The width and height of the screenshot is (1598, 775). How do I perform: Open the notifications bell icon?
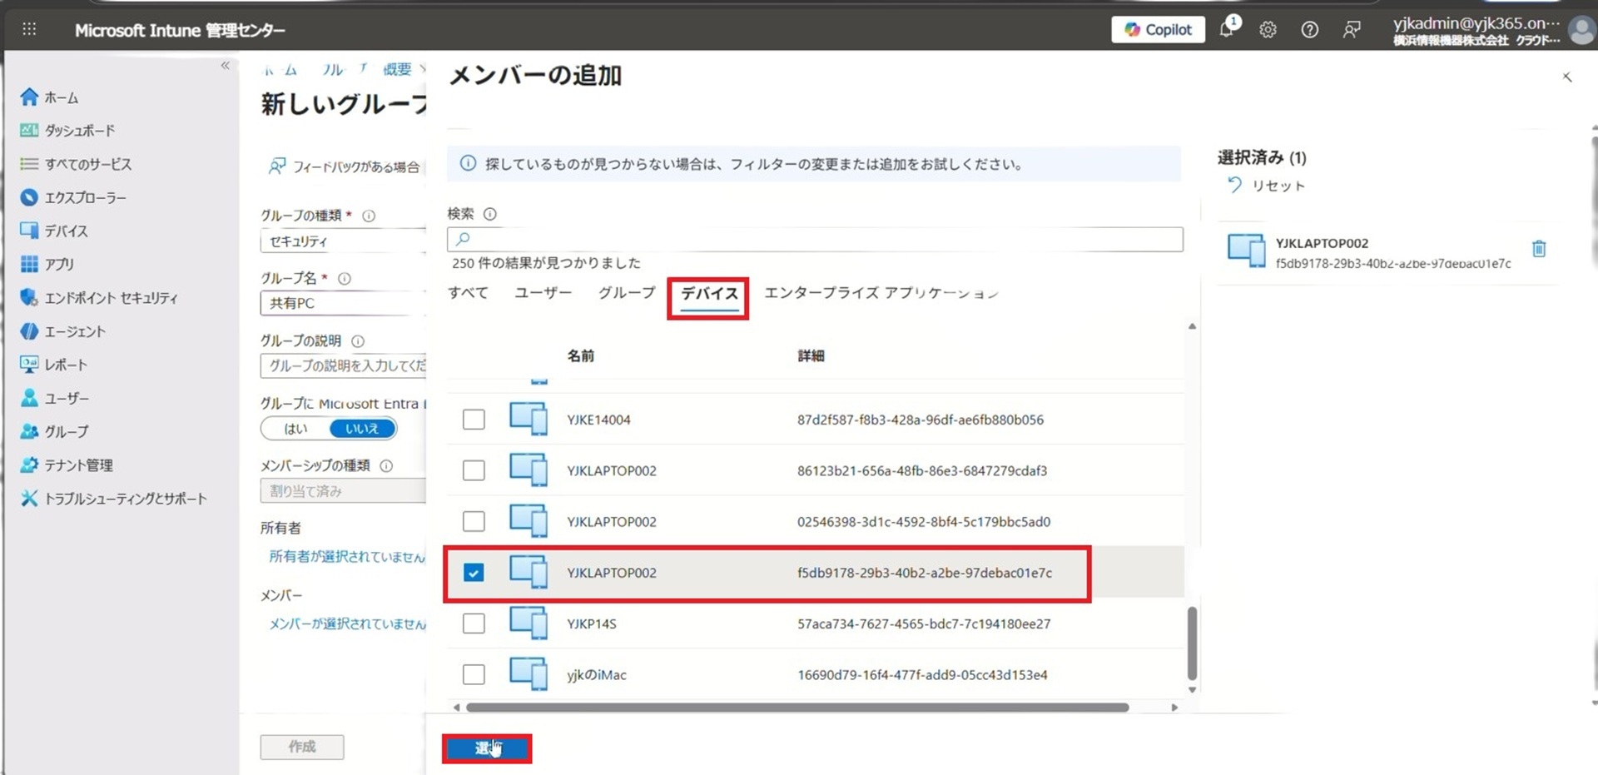click(1227, 29)
